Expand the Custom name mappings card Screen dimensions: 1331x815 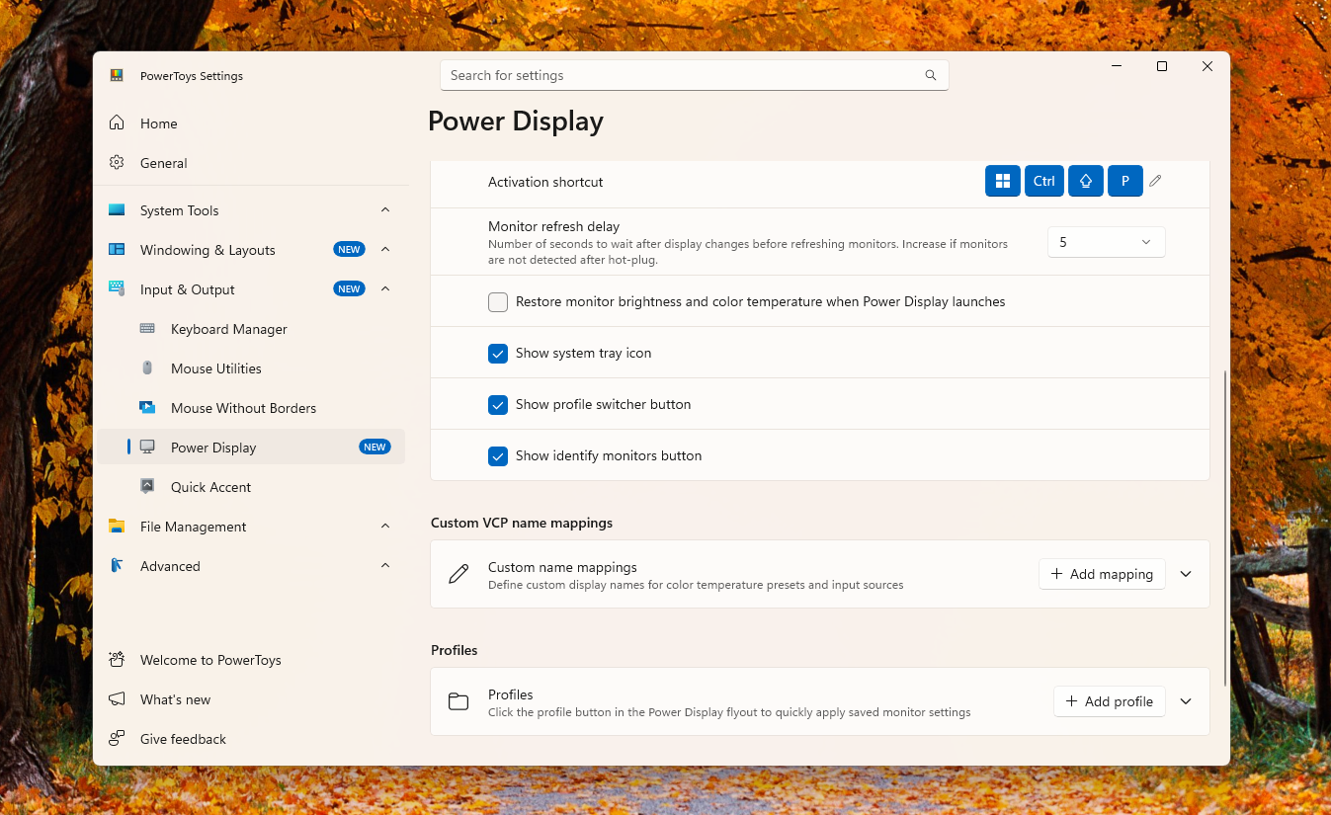tap(1187, 574)
